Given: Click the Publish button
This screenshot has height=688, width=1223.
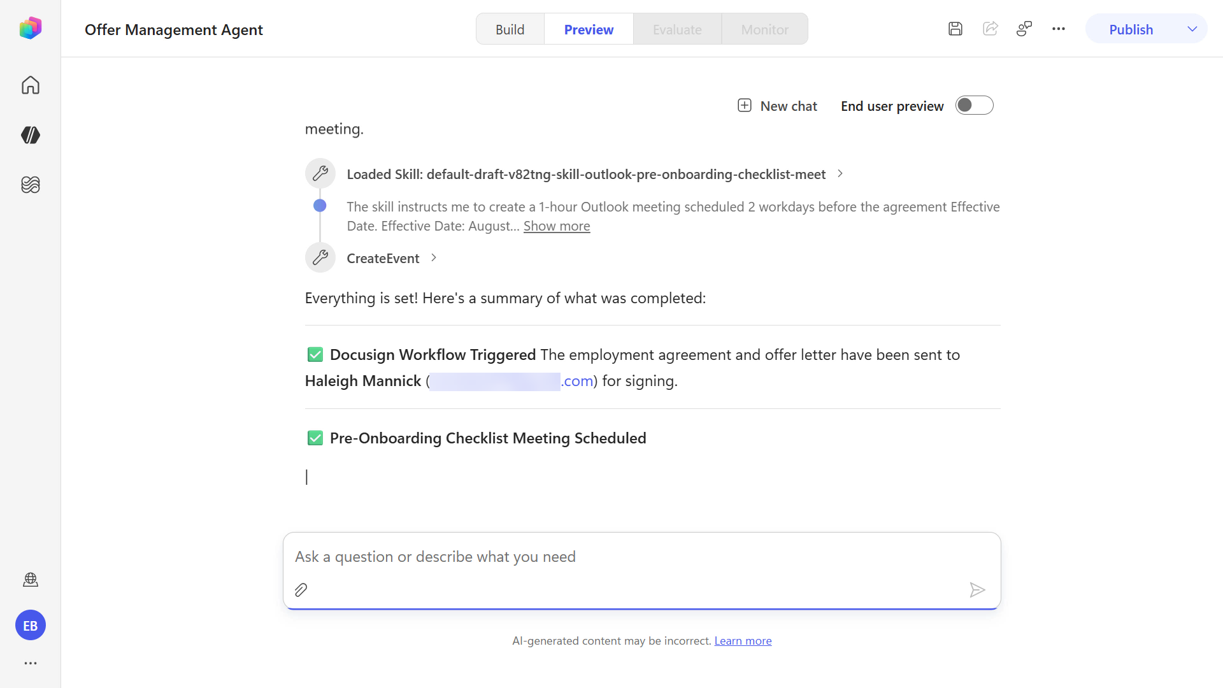Looking at the screenshot, I should [x=1131, y=29].
